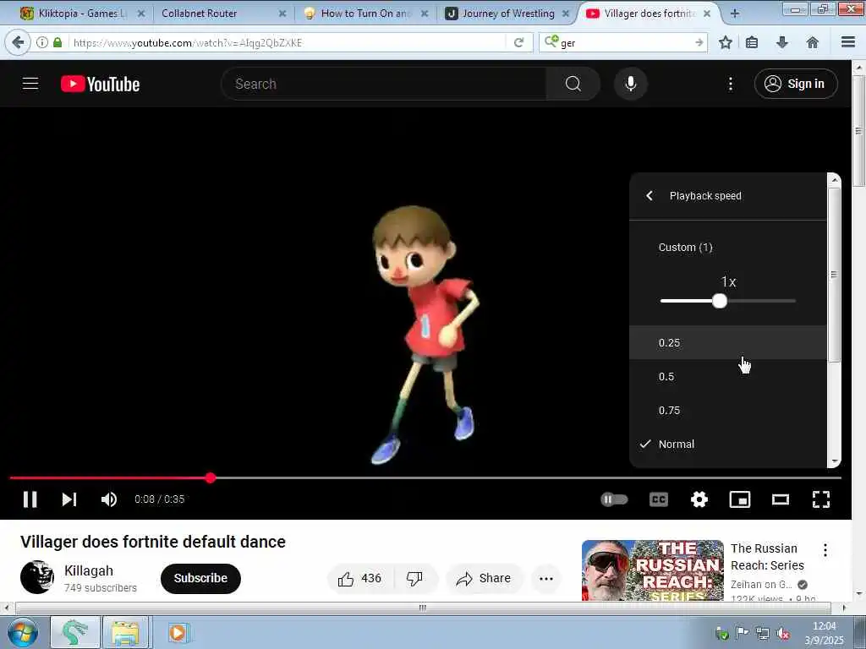Click up arrow of speed menu scrollbar
This screenshot has width=866, height=649.
click(834, 180)
